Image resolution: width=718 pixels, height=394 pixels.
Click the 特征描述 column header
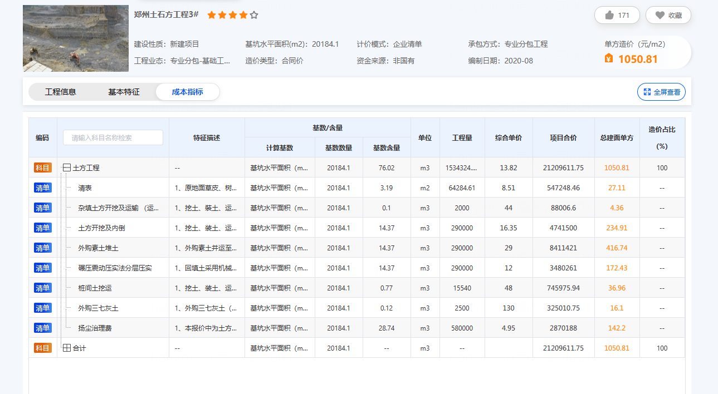pyautogui.click(x=207, y=137)
